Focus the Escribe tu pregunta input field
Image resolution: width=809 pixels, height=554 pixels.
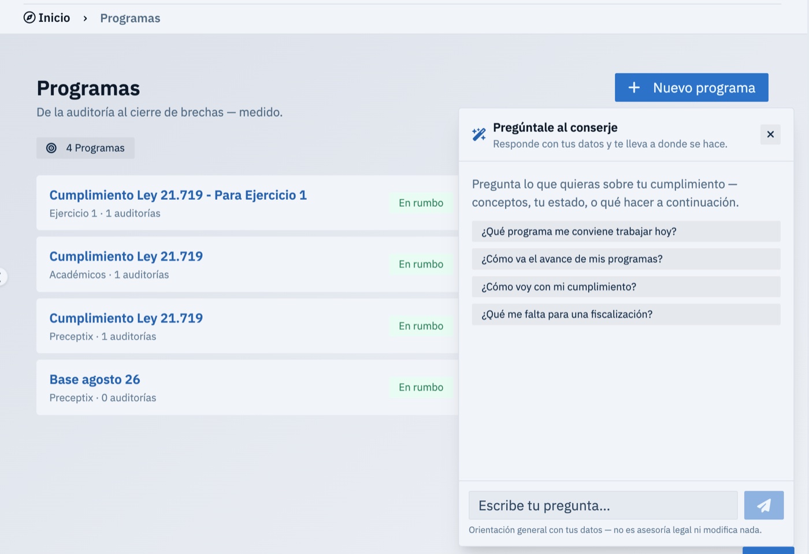[x=603, y=505]
